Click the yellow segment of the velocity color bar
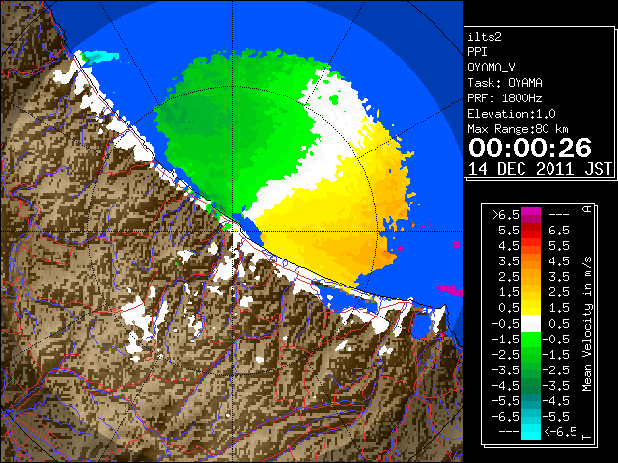Viewport: 618px width, 463px height. (531, 308)
